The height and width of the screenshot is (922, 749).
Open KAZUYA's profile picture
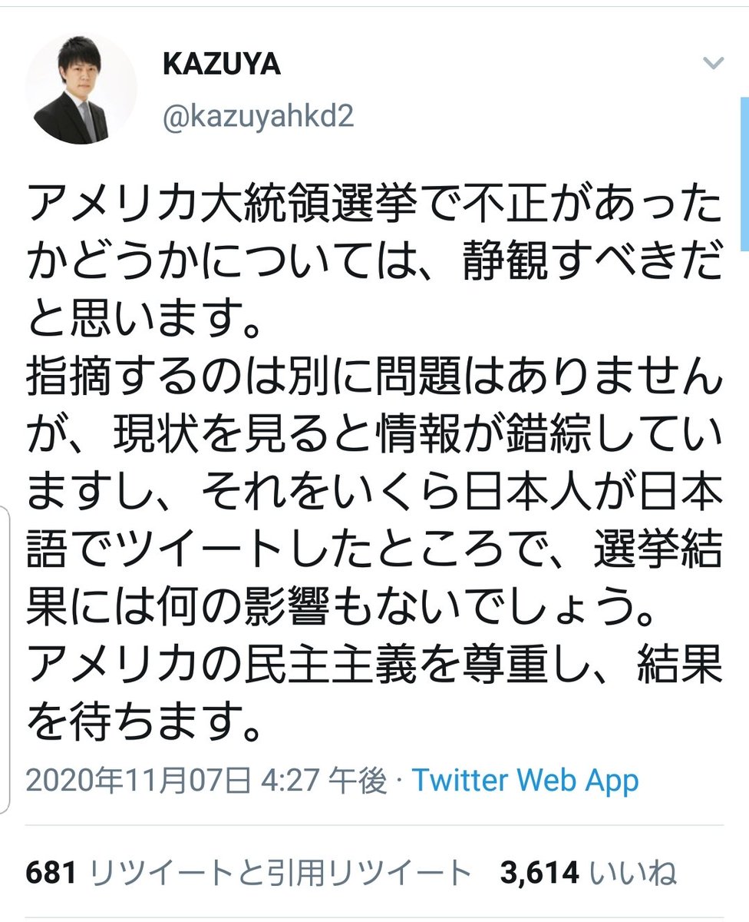tap(81, 89)
